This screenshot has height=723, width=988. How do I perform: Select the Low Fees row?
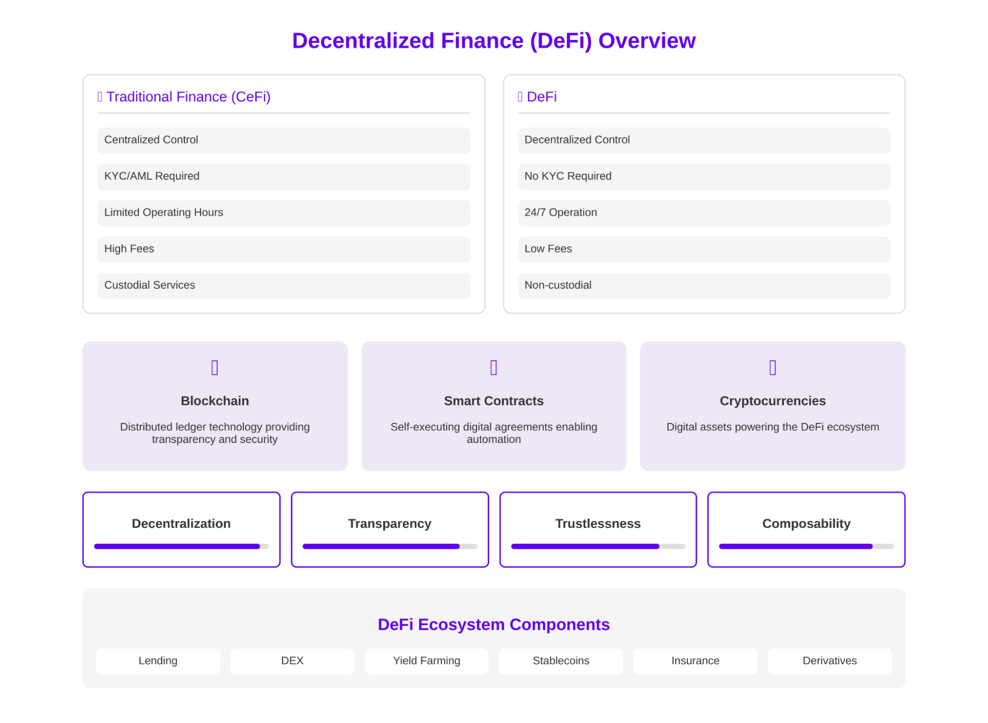[704, 249]
